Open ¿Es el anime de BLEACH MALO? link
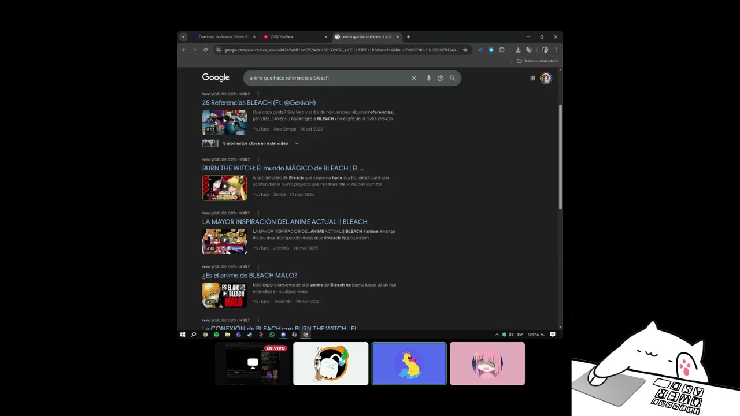This screenshot has width=740, height=416. tap(250, 276)
